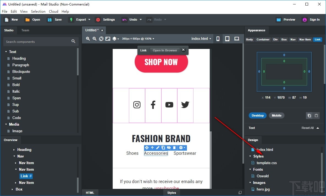Click the Twitter icon in the email
This screenshot has width=326, height=196.
[185, 105]
